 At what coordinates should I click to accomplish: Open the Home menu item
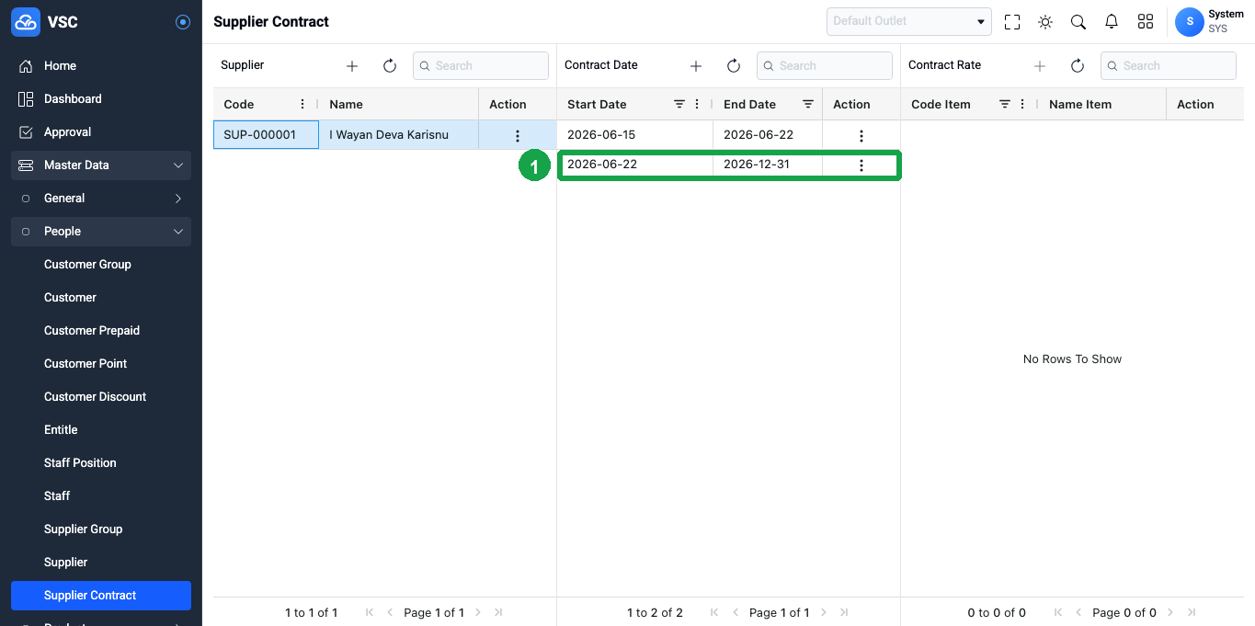(x=101, y=66)
